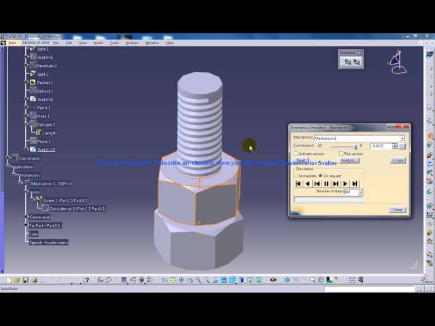Select Sketch.10 in the tree

(46, 149)
